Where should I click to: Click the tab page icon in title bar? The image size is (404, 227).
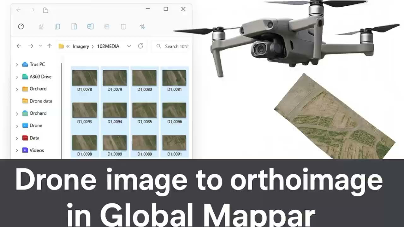pos(45,10)
